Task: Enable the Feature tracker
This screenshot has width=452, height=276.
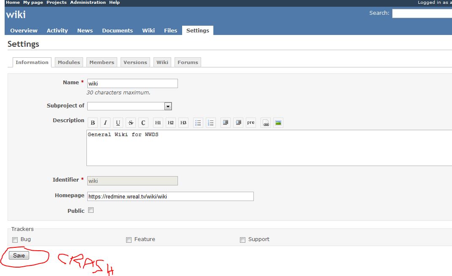Action: [x=129, y=240]
